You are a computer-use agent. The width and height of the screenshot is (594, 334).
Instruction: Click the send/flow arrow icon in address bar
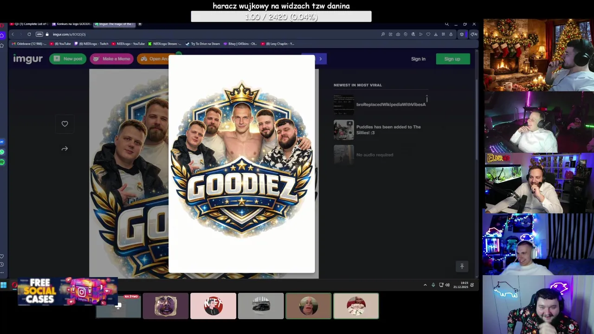pos(421,34)
